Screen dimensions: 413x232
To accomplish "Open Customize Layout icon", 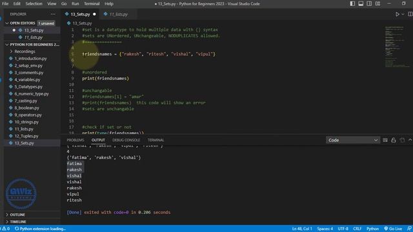I will [378, 4].
